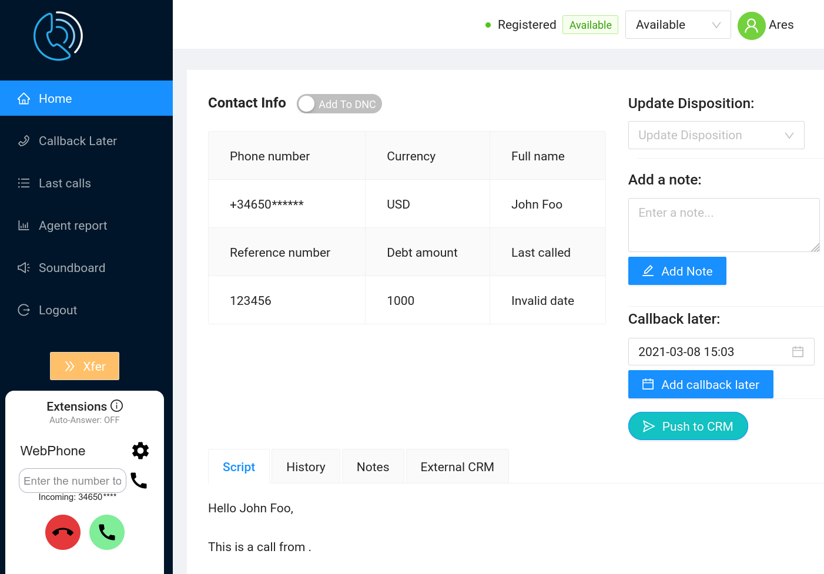Open WebPhone settings gear
Viewport: 824px width, 574px height.
140,451
